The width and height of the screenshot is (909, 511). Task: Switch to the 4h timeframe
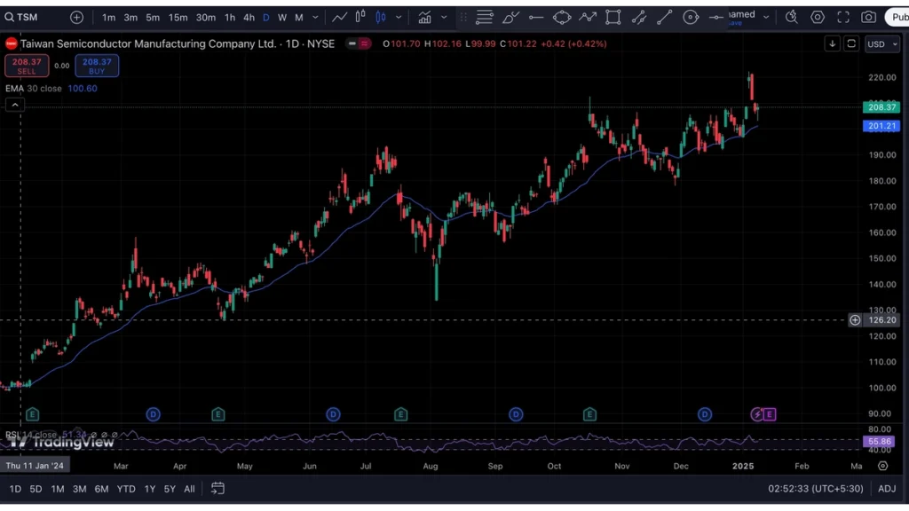pyautogui.click(x=249, y=18)
